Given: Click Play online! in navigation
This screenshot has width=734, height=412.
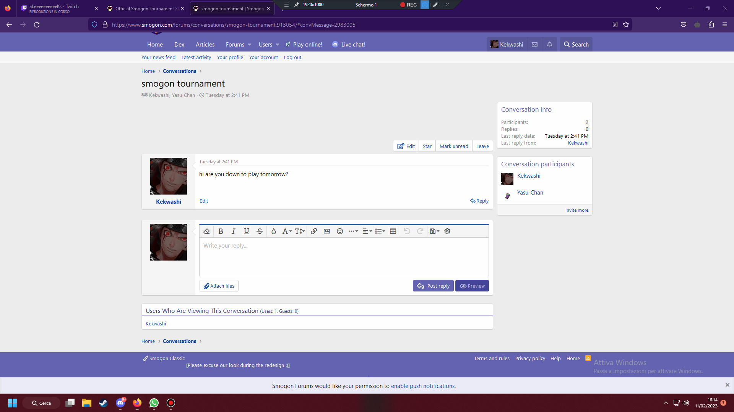Looking at the screenshot, I should [304, 45].
